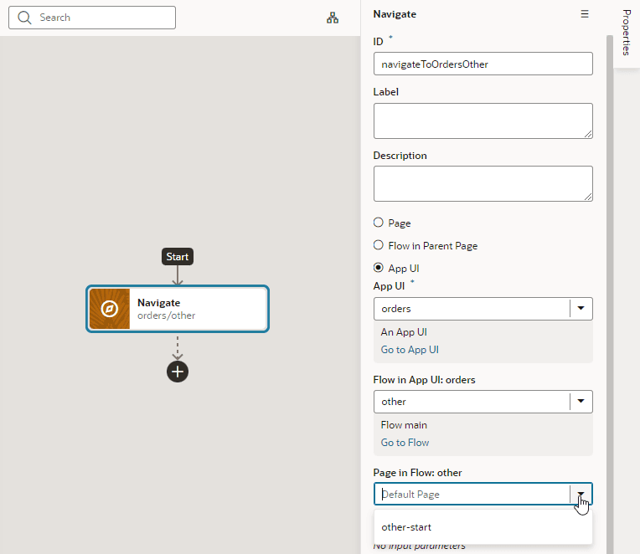
Task: Add an action with the plus button
Action: (x=178, y=372)
